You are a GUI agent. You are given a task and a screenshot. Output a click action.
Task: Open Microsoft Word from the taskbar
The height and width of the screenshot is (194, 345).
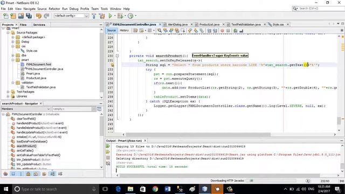[168, 189]
